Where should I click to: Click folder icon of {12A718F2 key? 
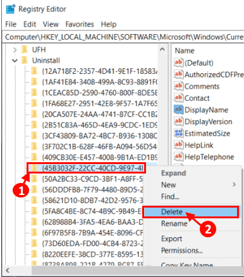click(x=34, y=71)
